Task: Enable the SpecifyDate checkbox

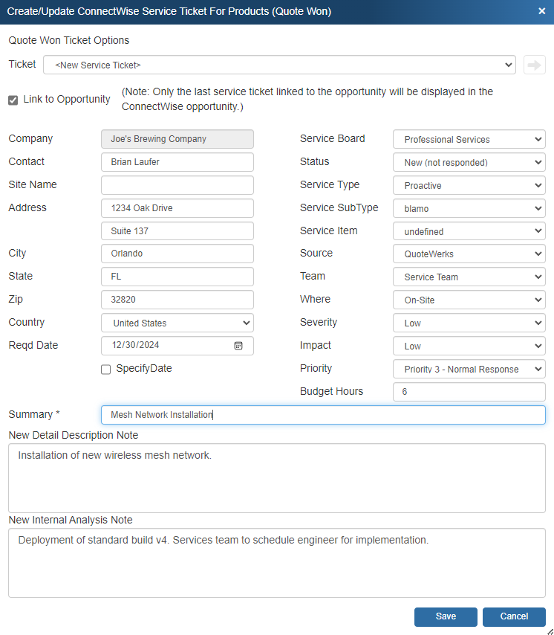Action: tap(106, 370)
